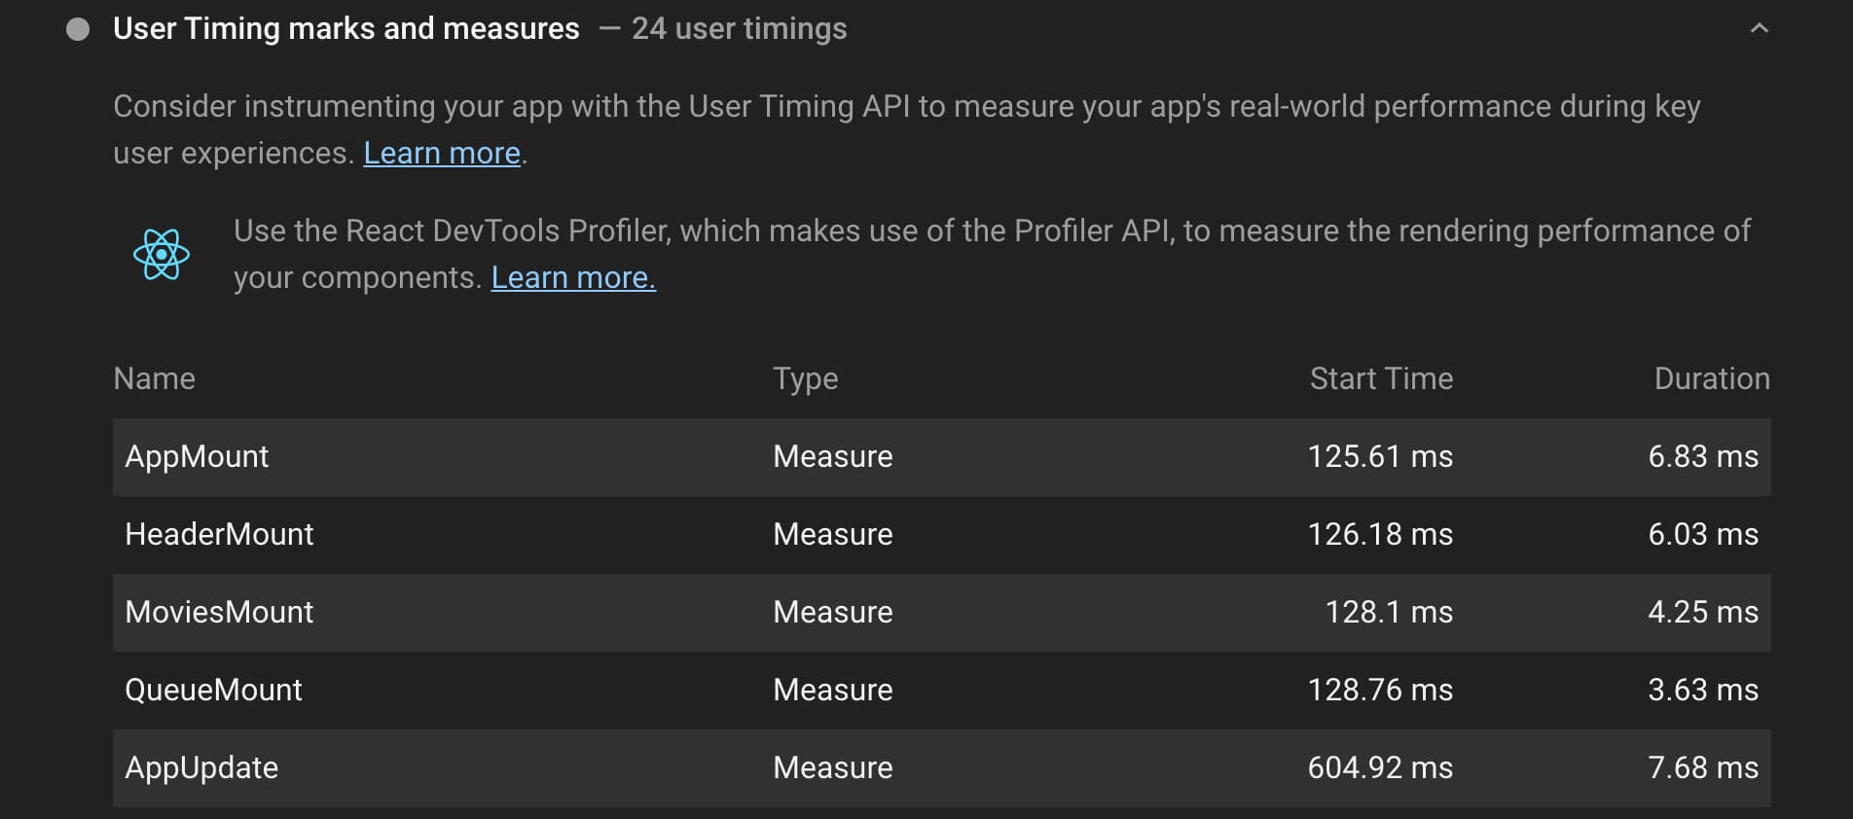Viewport: 1853px width, 819px height.
Task: Click the Duration column header
Action: pos(1711,378)
